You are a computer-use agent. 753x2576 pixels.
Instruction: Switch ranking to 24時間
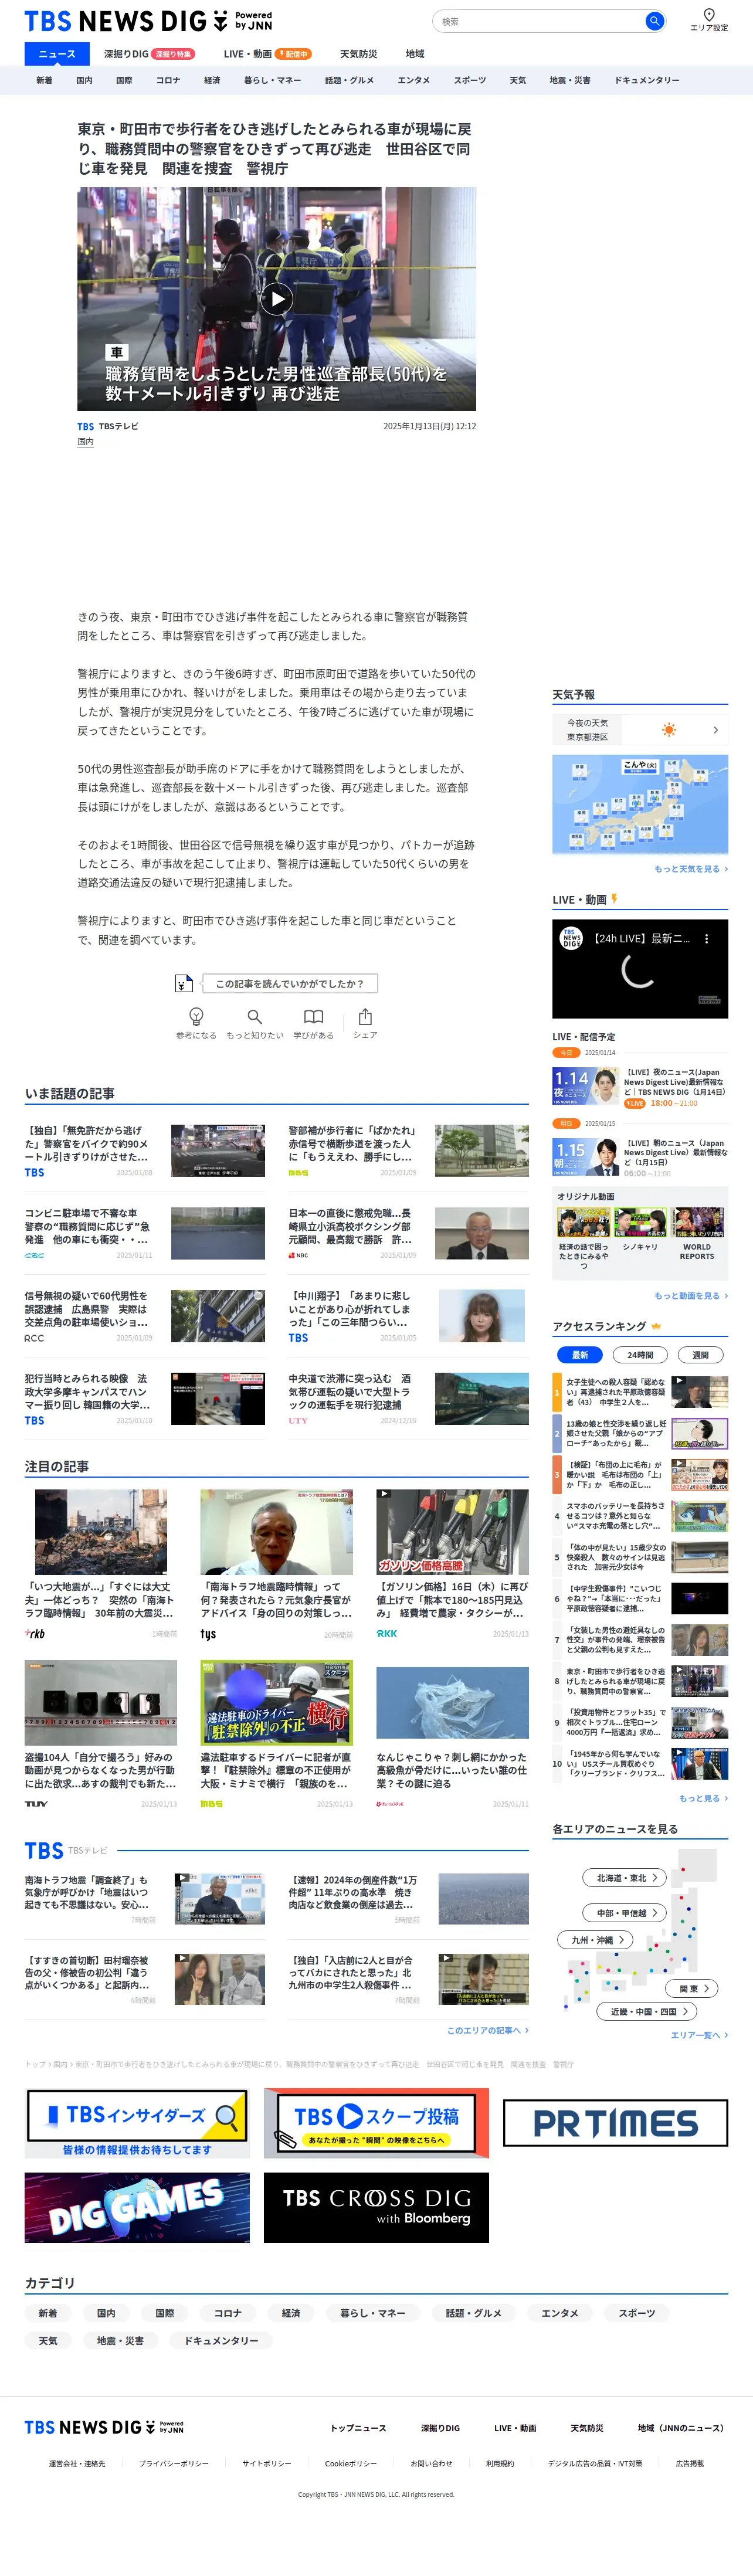640,1355
